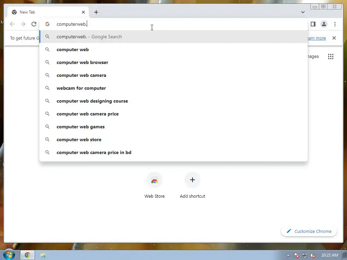
Task: Go forward using the forward arrow
Action: click(x=23, y=24)
